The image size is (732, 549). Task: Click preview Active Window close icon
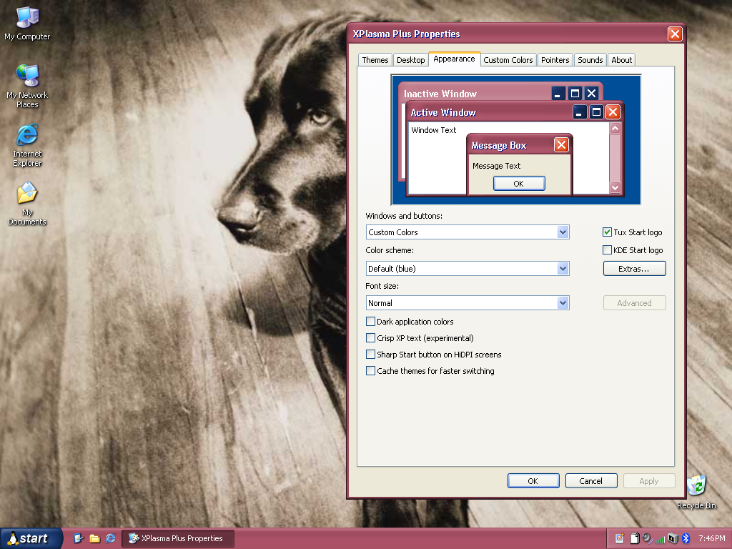click(x=613, y=112)
